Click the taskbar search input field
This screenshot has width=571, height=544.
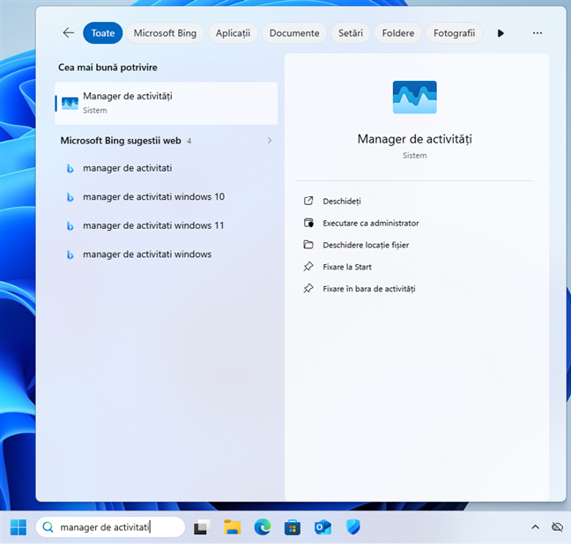point(110,527)
